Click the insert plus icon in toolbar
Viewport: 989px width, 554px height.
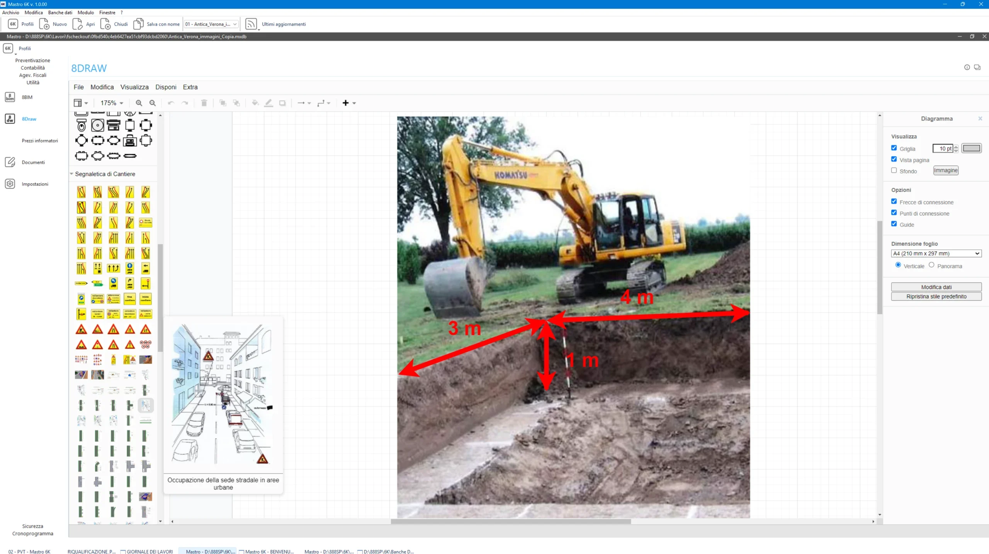(x=346, y=103)
